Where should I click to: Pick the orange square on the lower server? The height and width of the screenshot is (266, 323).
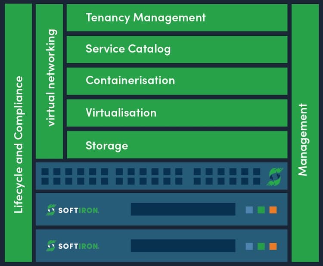(273, 246)
